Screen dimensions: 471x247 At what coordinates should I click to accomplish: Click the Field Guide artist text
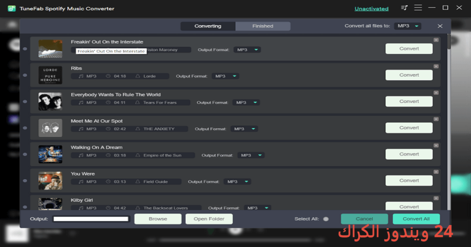(155, 182)
